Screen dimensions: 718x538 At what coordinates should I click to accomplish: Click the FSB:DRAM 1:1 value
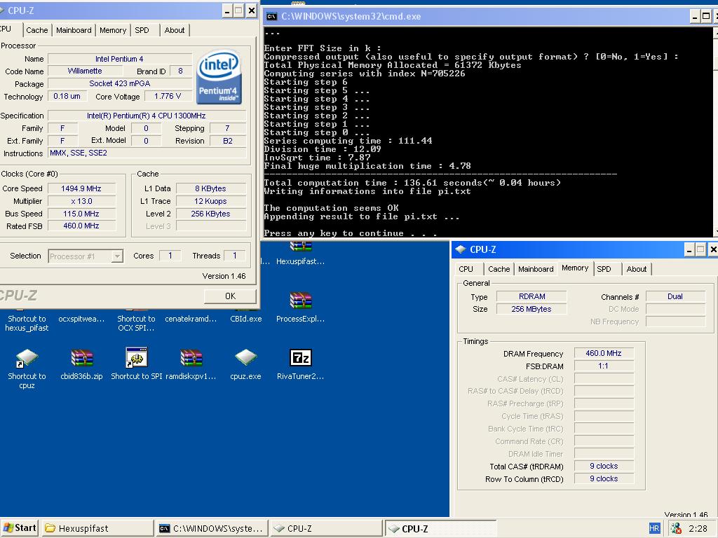coord(604,366)
